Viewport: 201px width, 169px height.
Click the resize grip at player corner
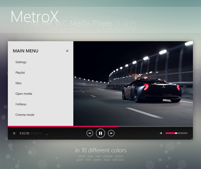[x=192, y=138]
